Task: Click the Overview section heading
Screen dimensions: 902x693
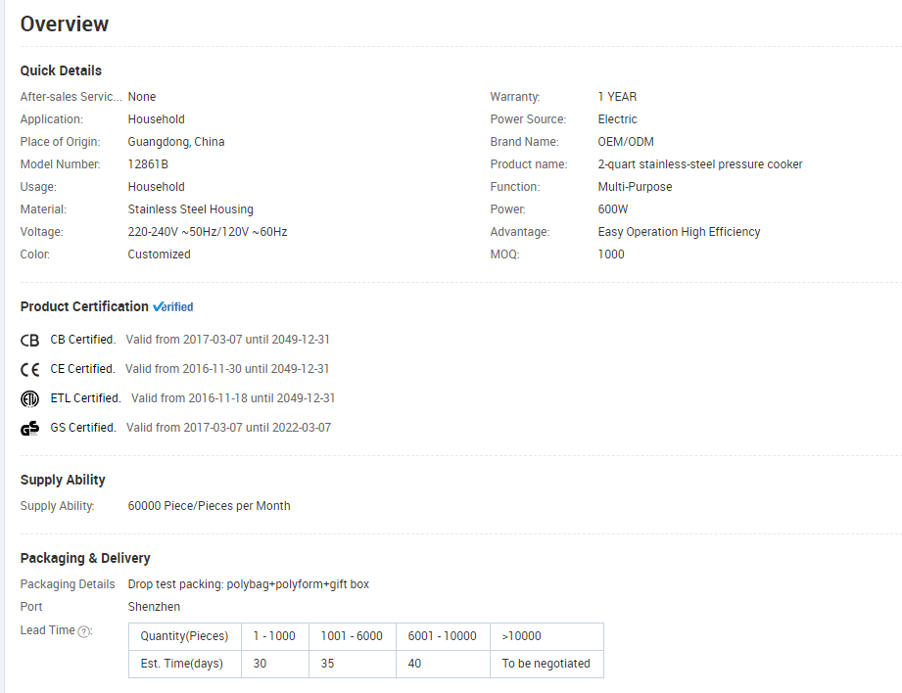Action: (x=65, y=24)
